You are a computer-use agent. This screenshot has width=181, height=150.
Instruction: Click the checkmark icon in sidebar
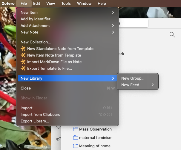pos(59,139)
